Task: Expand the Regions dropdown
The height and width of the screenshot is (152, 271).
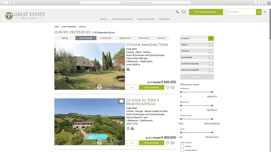Action: click(197, 45)
